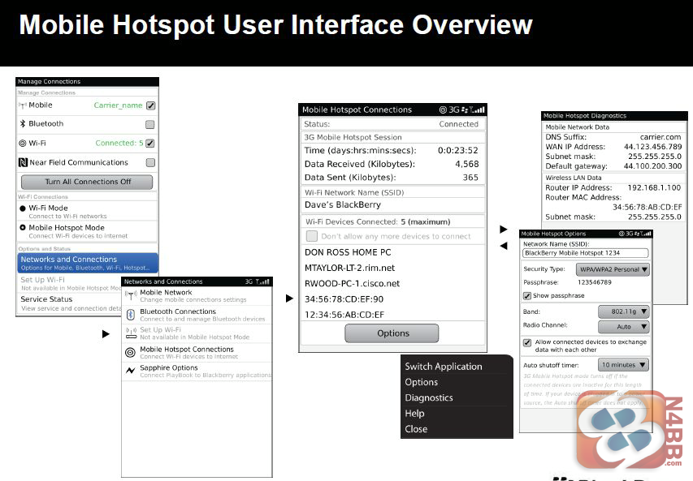Click the Default gateway 44.100.200.300 value
This screenshot has width=693, height=481.
pos(652,166)
